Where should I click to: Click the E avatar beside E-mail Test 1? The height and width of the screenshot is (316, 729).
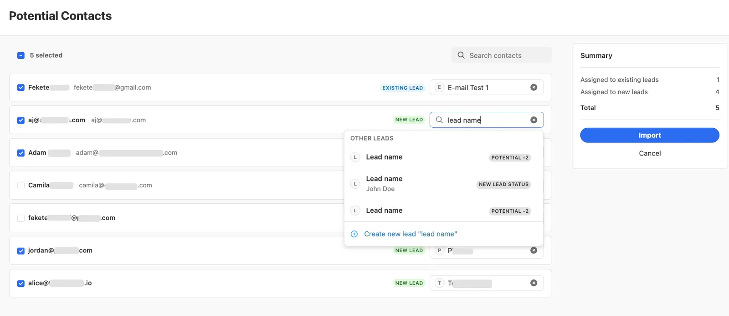point(439,87)
